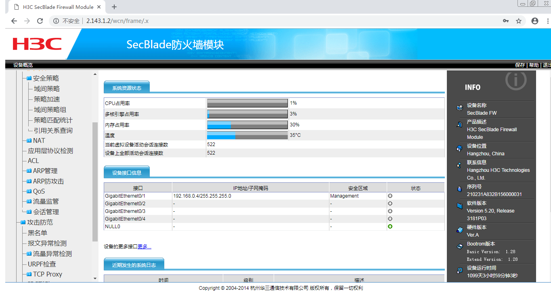Bookmark this page with the star
Viewport: 551px width, 293px height.
[519, 21]
